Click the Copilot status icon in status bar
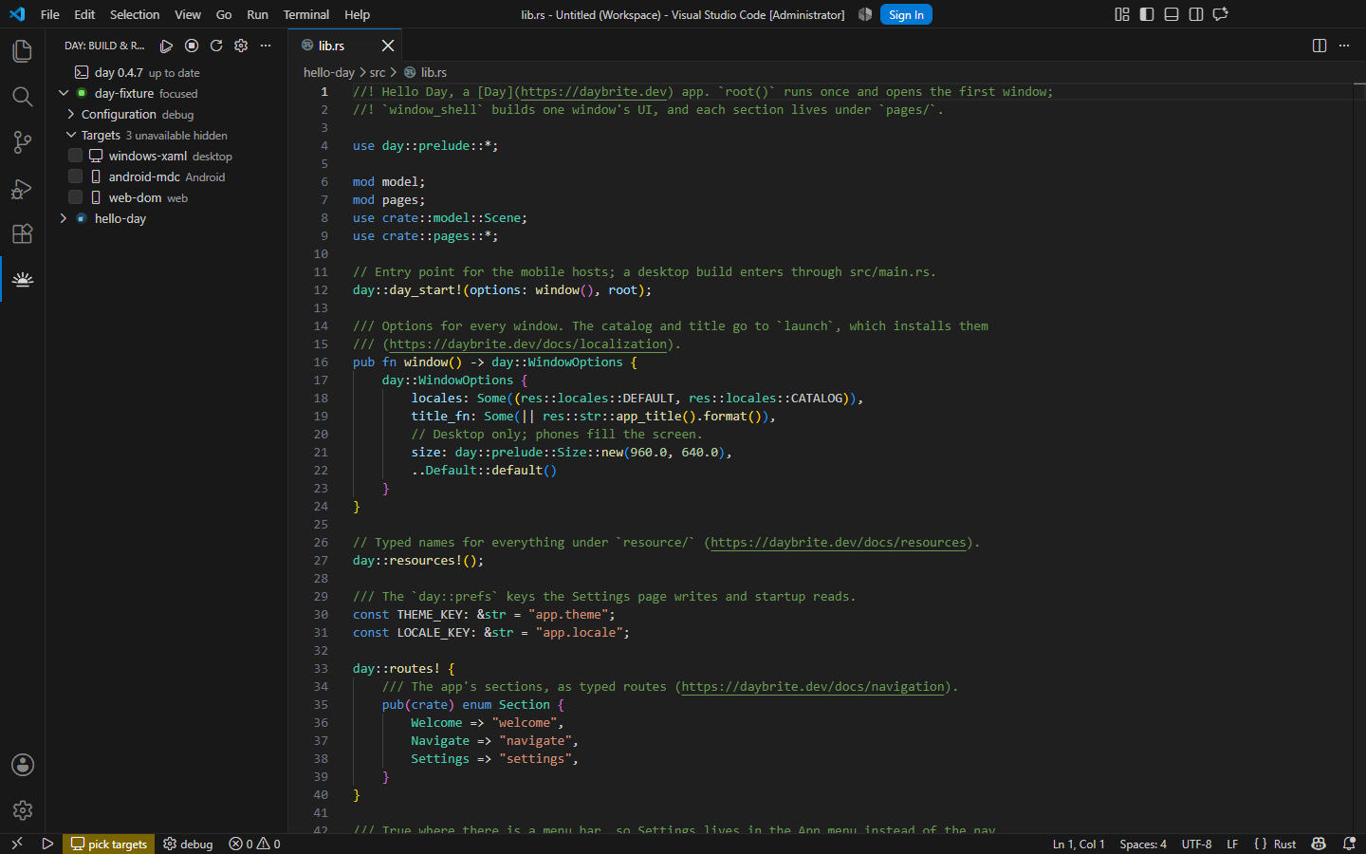 pyautogui.click(x=1319, y=844)
